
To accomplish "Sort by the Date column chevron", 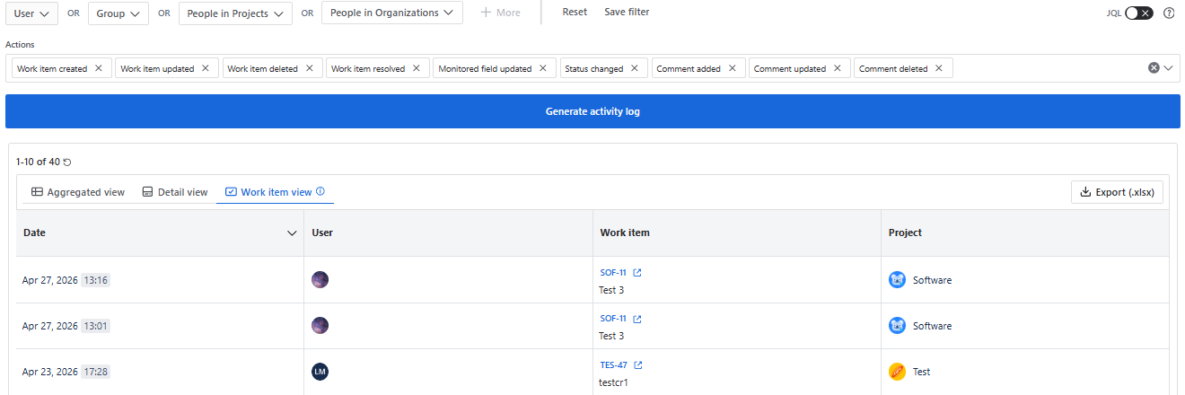I will [292, 233].
